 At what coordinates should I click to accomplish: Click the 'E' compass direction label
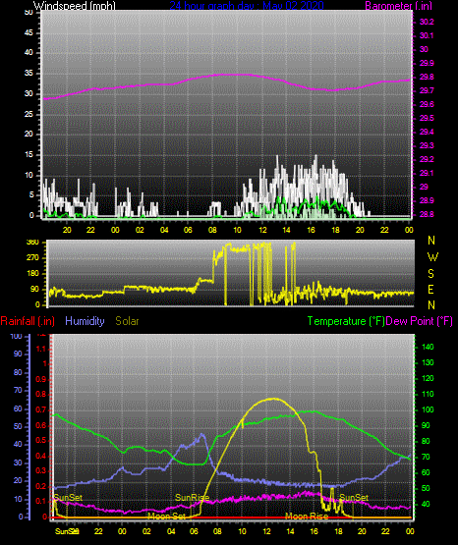[x=430, y=290]
